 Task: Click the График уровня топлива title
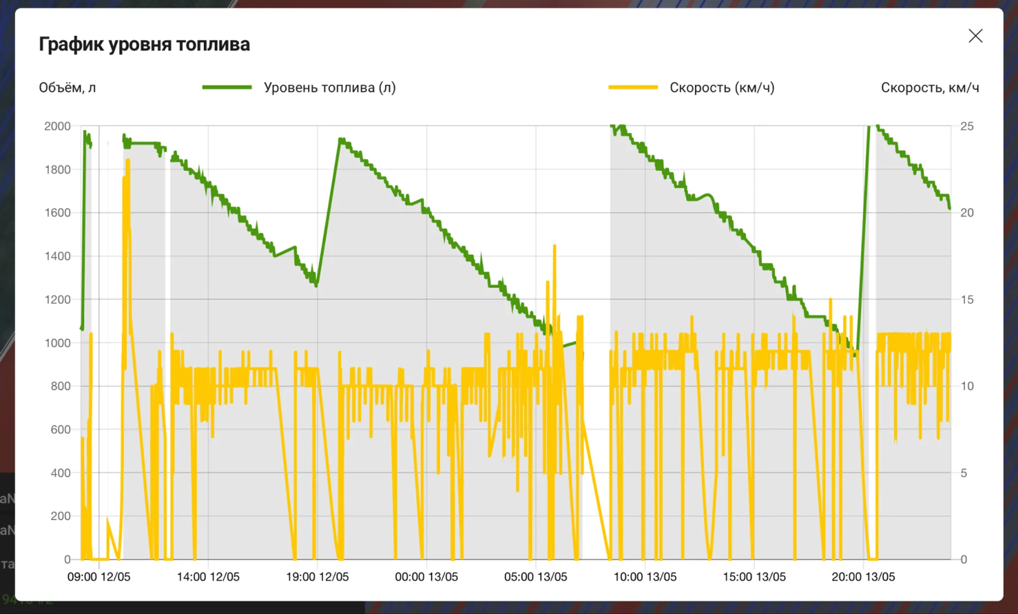coord(144,44)
